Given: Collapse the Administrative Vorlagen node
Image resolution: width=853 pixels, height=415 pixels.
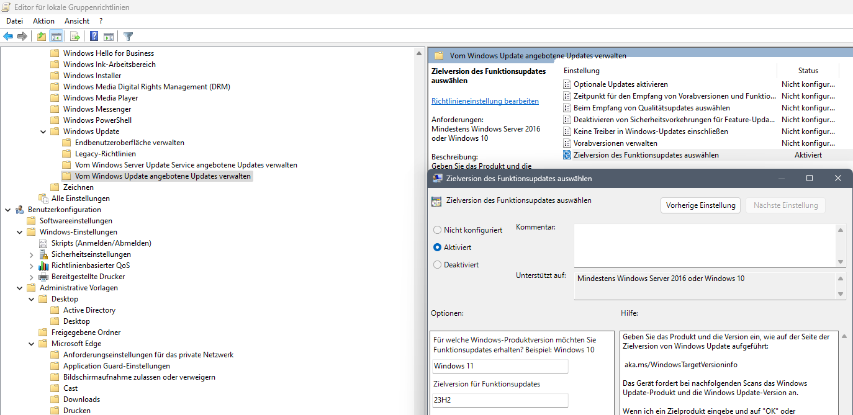Looking at the screenshot, I should [x=19, y=288].
